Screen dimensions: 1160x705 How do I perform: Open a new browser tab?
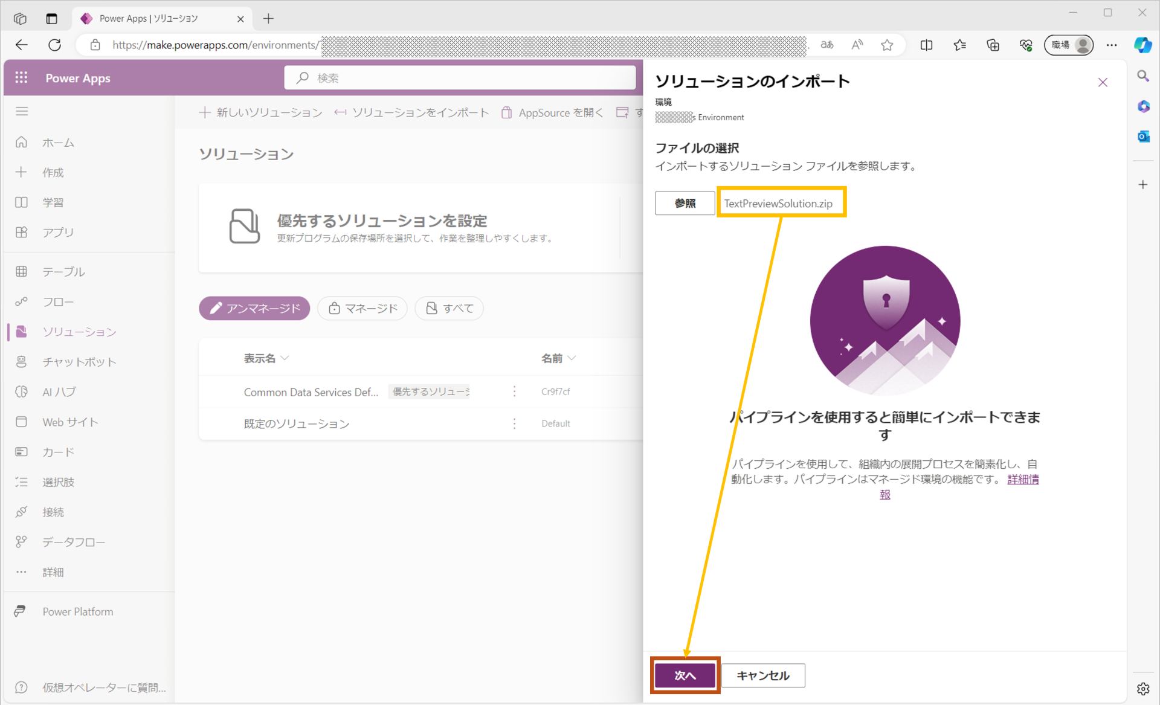click(268, 19)
